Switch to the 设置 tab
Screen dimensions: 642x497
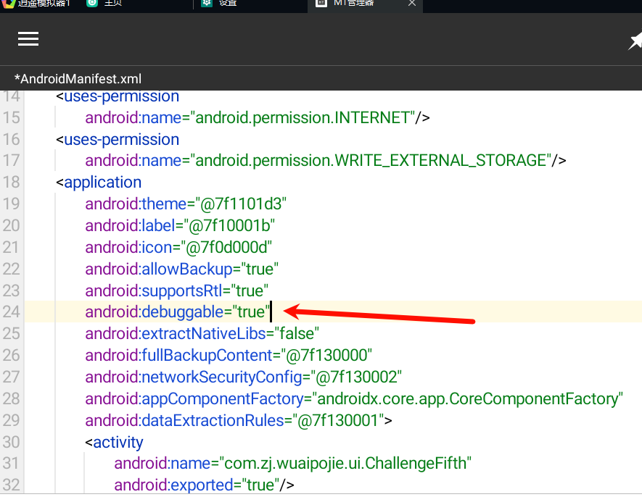(x=228, y=3)
